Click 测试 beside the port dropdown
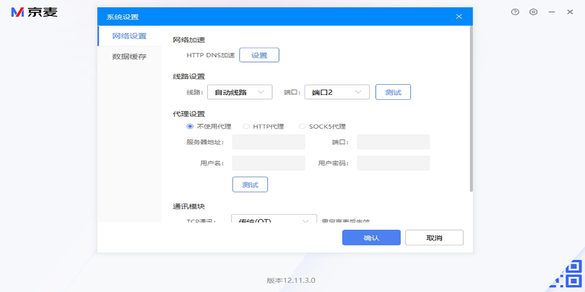Viewport: 585px width, 292px height. (393, 91)
